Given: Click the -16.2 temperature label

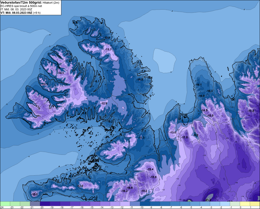Looking at the screenshot, I should point(124,191).
